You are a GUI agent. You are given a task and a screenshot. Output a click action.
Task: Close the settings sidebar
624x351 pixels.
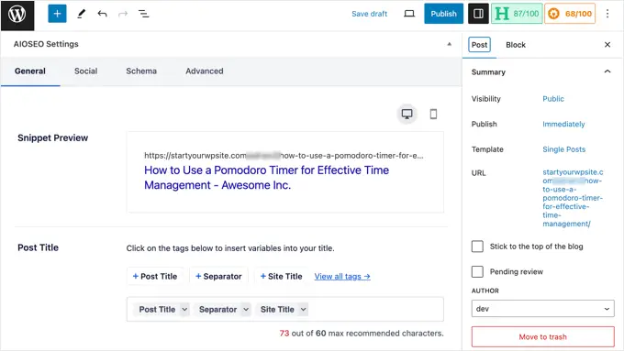[x=607, y=45]
